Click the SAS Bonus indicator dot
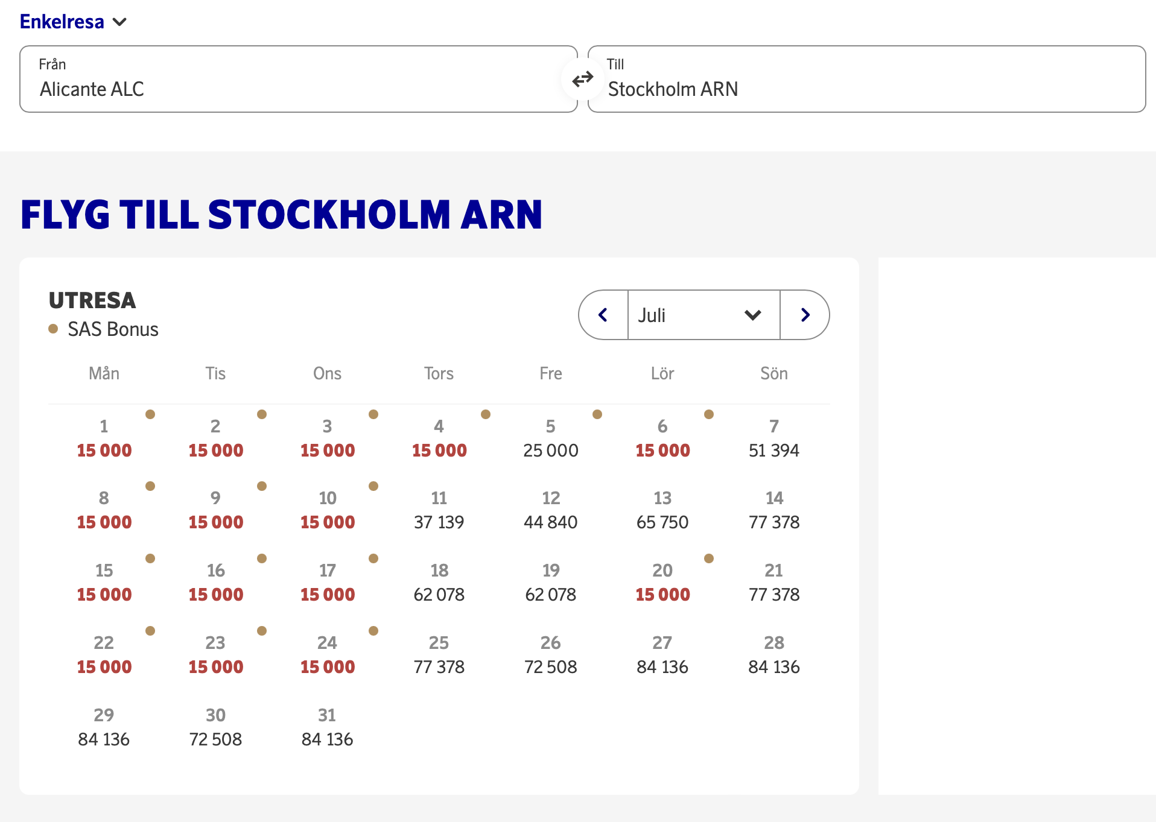Screen dimensions: 1156x822 point(54,329)
